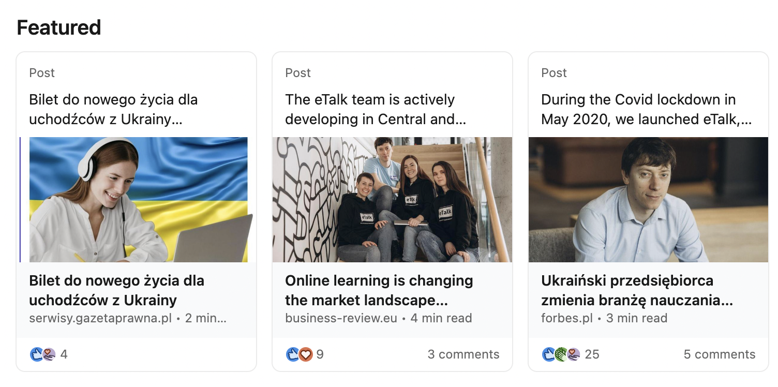Click the blue like icon on business-review post
The width and height of the screenshot is (778, 387).
click(x=293, y=354)
